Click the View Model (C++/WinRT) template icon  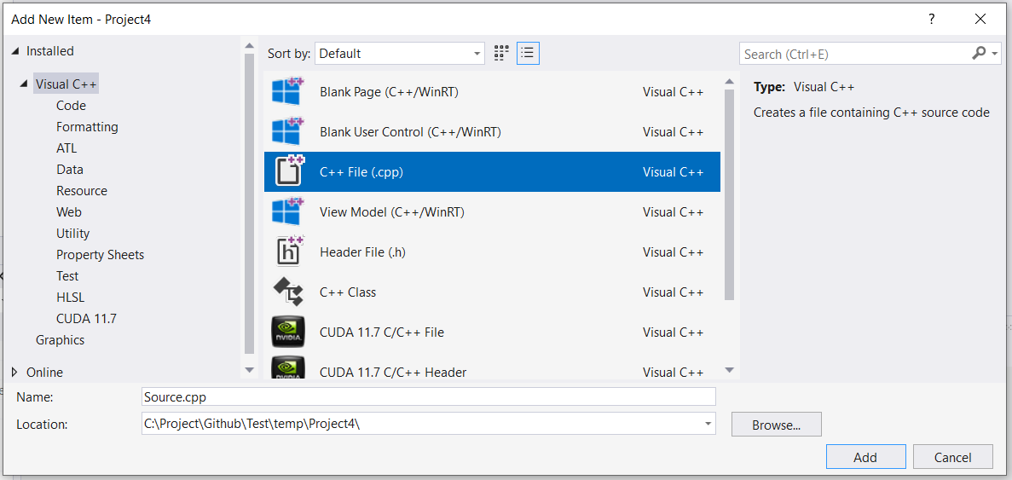click(288, 211)
